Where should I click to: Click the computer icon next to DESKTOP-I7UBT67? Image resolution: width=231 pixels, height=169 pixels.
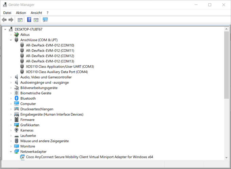tap(11, 29)
